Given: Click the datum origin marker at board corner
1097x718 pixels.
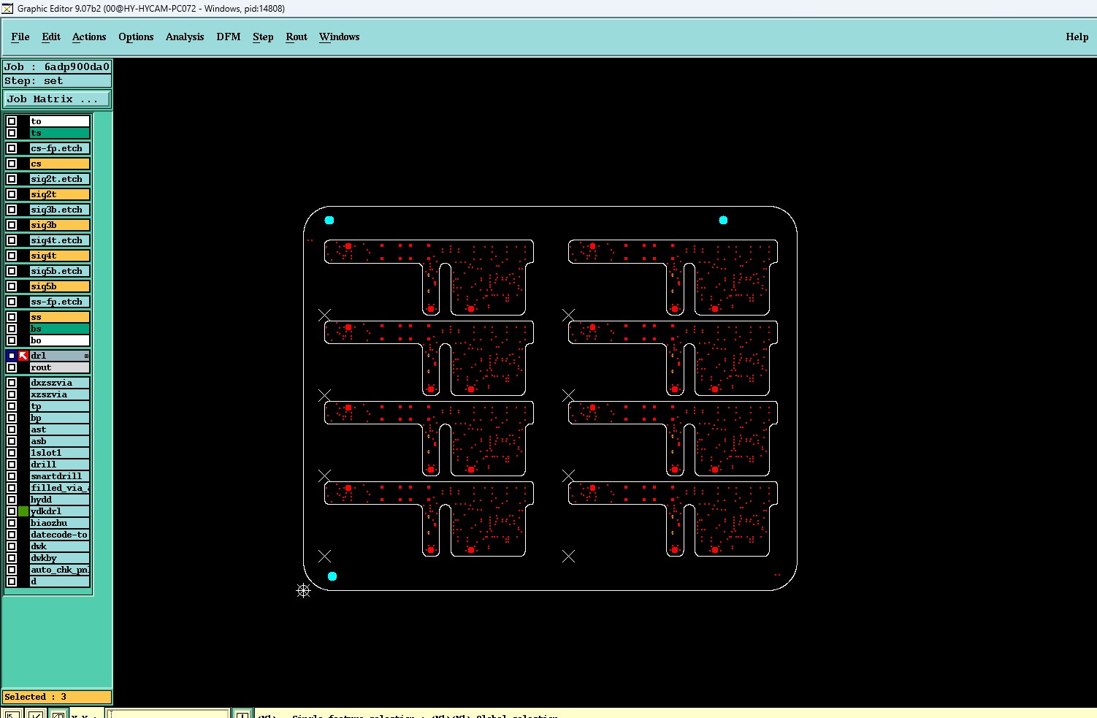Looking at the screenshot, I should pyautogui.click(x=304, y=590).
